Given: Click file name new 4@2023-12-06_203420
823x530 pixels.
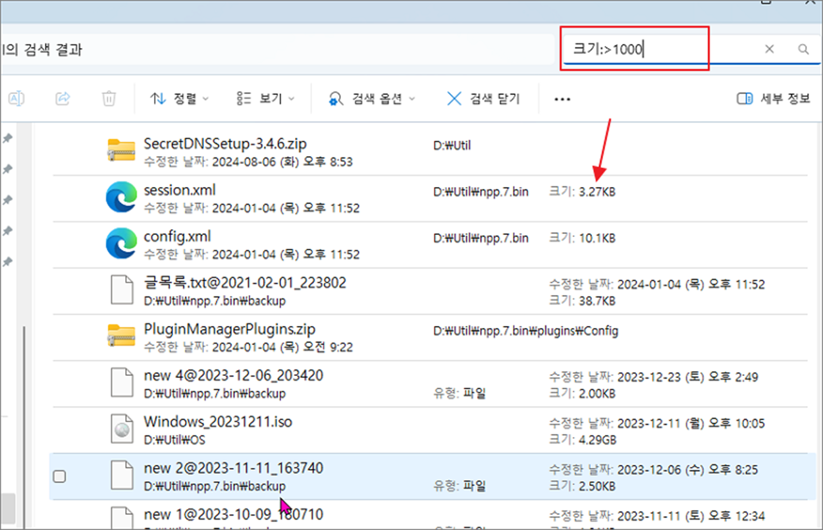Looking at the screenshot, I should point(234,375).
